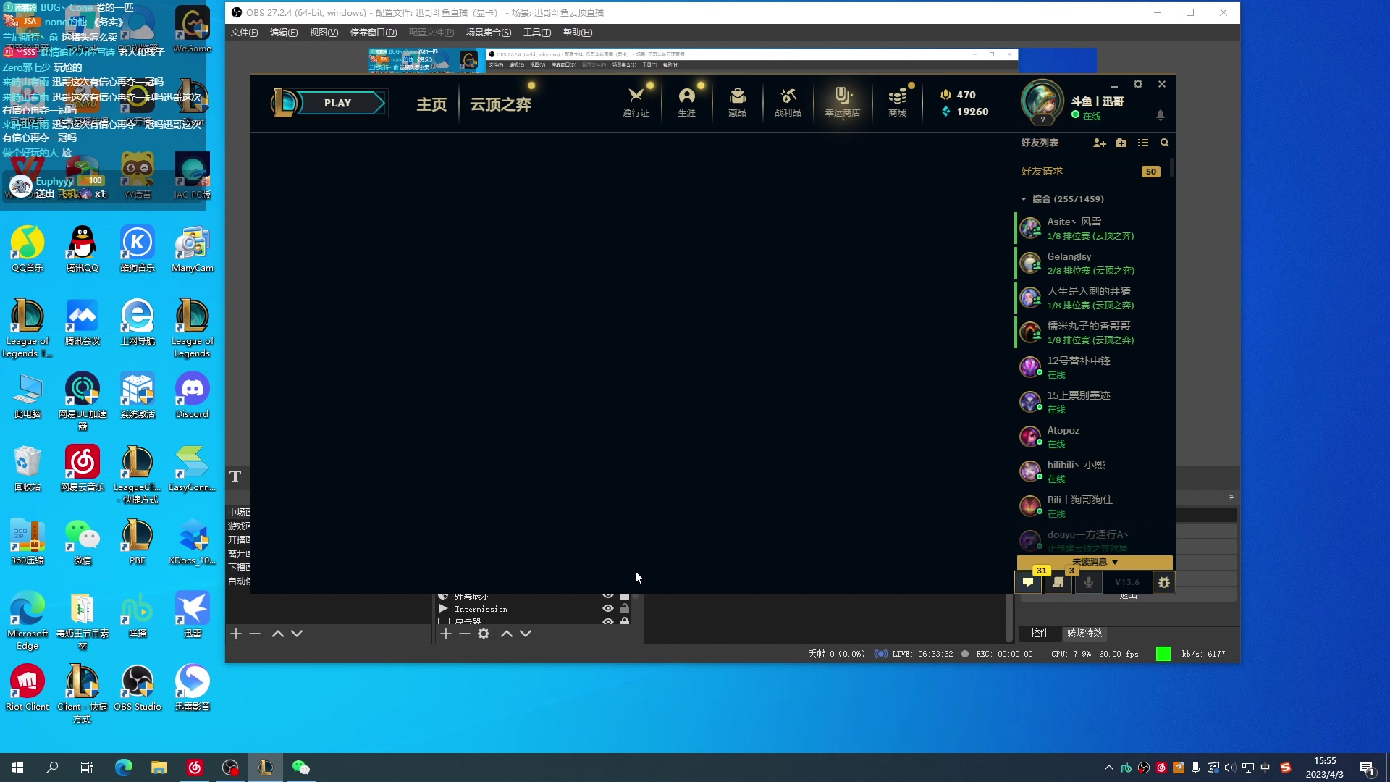Open the friend list view options icon
This screenshot has width=1390, height=782.
tap(1143, 143)
